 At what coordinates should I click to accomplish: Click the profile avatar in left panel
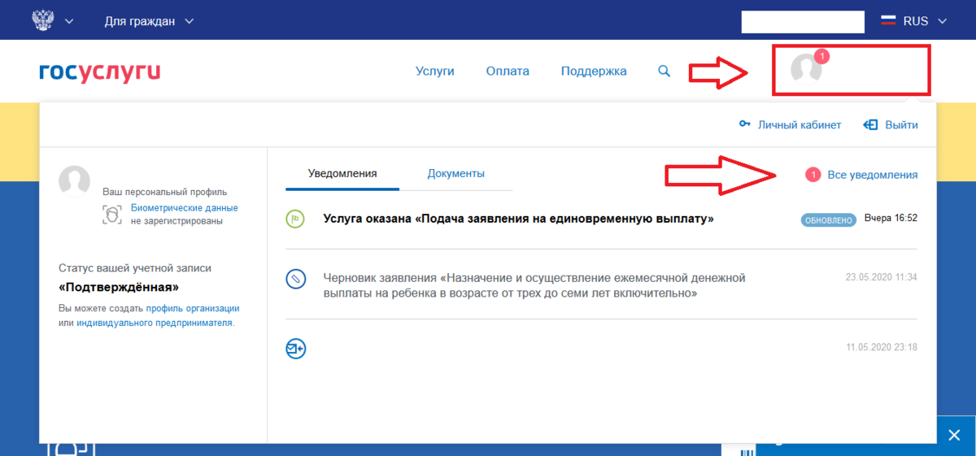tap(75, 180)
